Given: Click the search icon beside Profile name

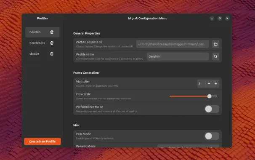Looking at the screenshot, I should pos(215,56).
